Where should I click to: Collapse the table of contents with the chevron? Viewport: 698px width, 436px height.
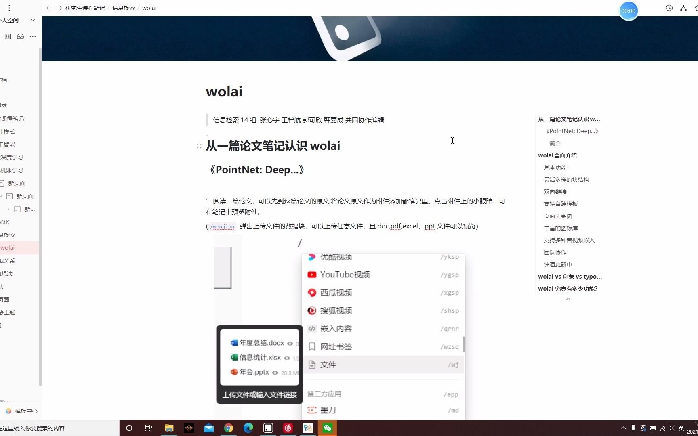568,299
